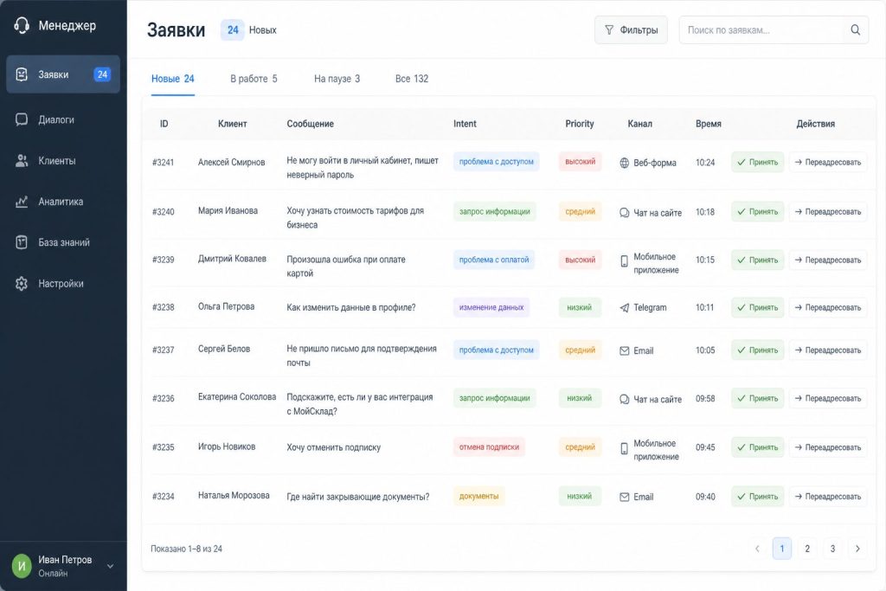Click the Priority column header
This screenshot has height=591, width=886.
(x=580, y=124)
